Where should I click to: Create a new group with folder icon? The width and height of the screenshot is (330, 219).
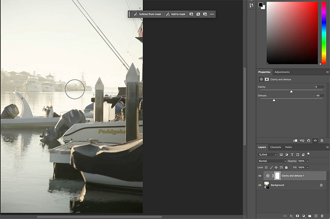click(x=309, y=216)
